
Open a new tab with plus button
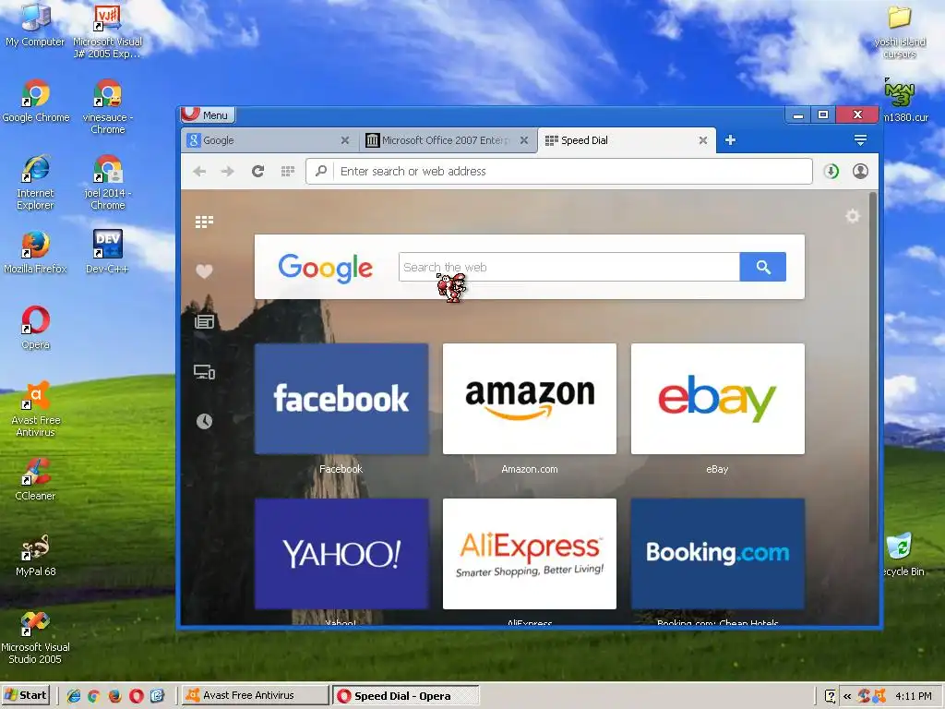[x=730, y=140]
